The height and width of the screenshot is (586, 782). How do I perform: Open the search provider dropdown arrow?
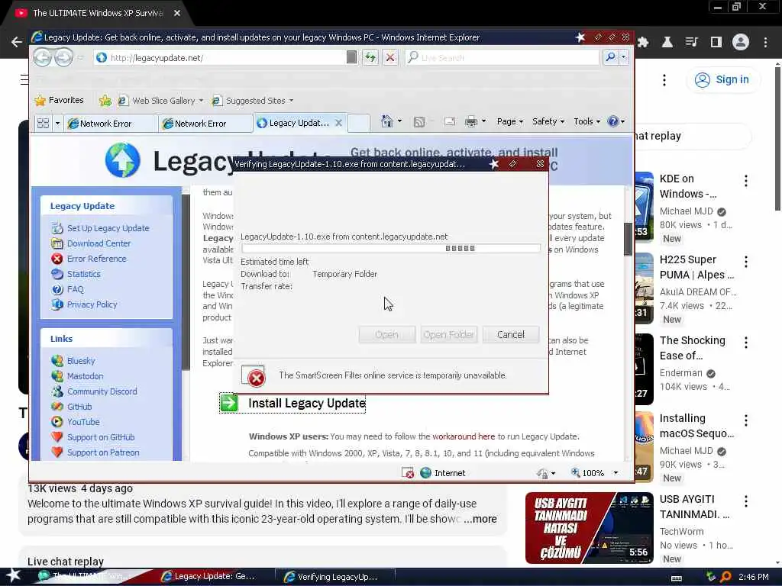pyautogui.click(x=623, y=58)
